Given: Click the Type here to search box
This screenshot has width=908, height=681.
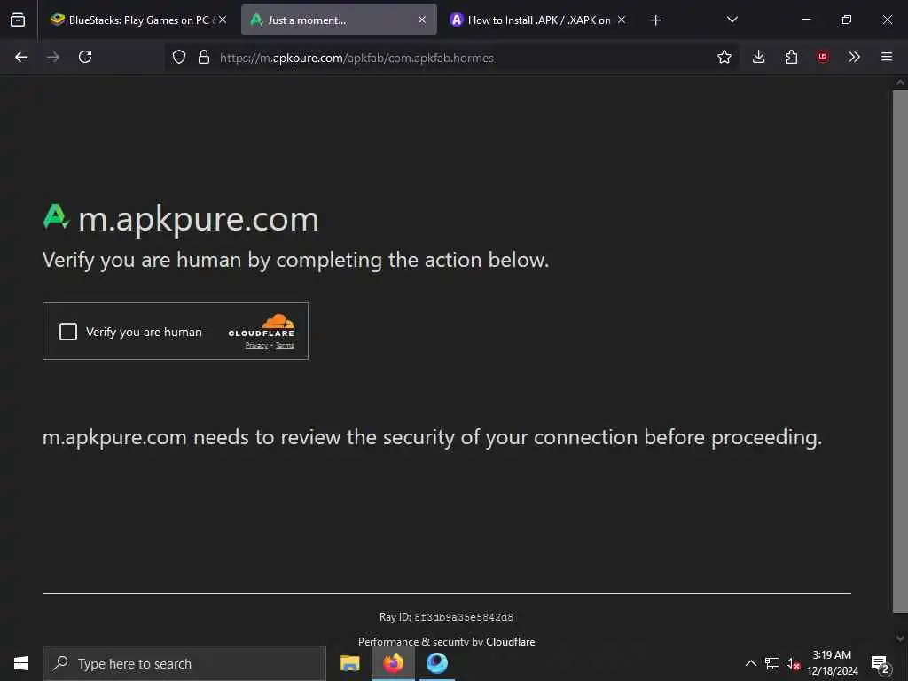Looking at the screenshot, I should (184, 663).
